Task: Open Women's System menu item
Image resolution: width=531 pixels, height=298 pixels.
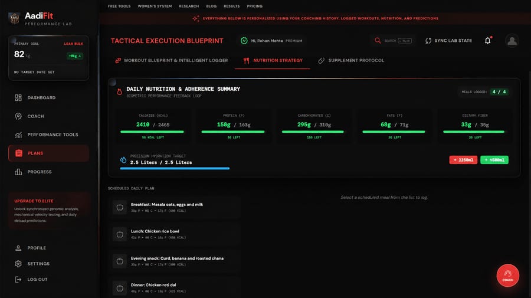Action: coord(155,6)
